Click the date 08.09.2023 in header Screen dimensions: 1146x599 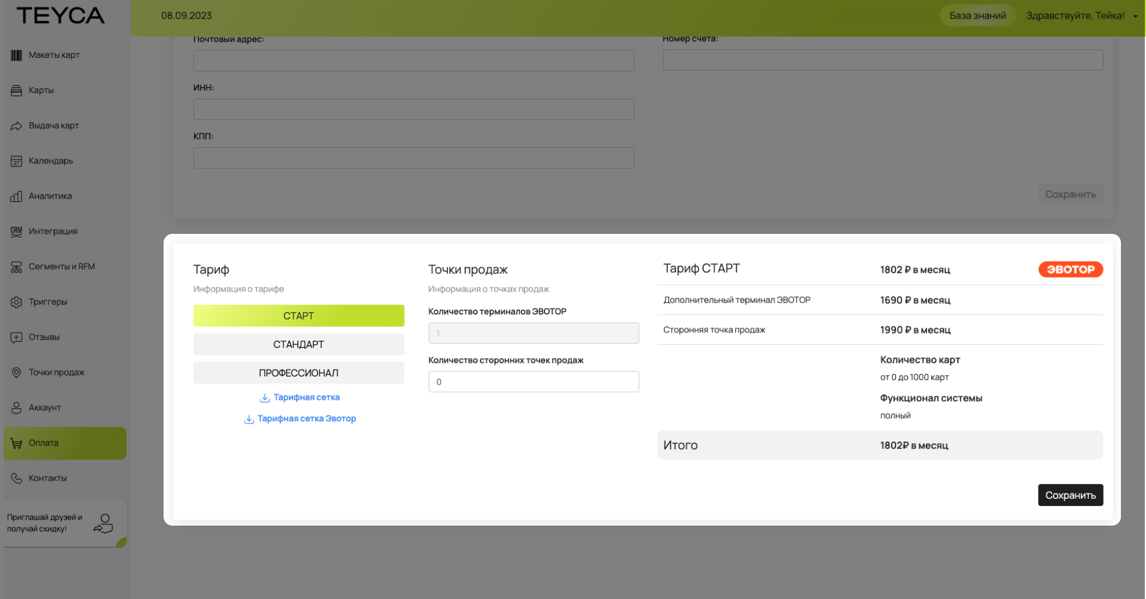(186, 16)
